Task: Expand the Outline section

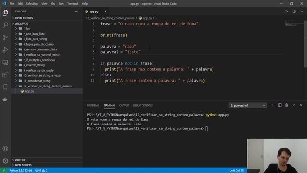Action: (x=47, y=160)
